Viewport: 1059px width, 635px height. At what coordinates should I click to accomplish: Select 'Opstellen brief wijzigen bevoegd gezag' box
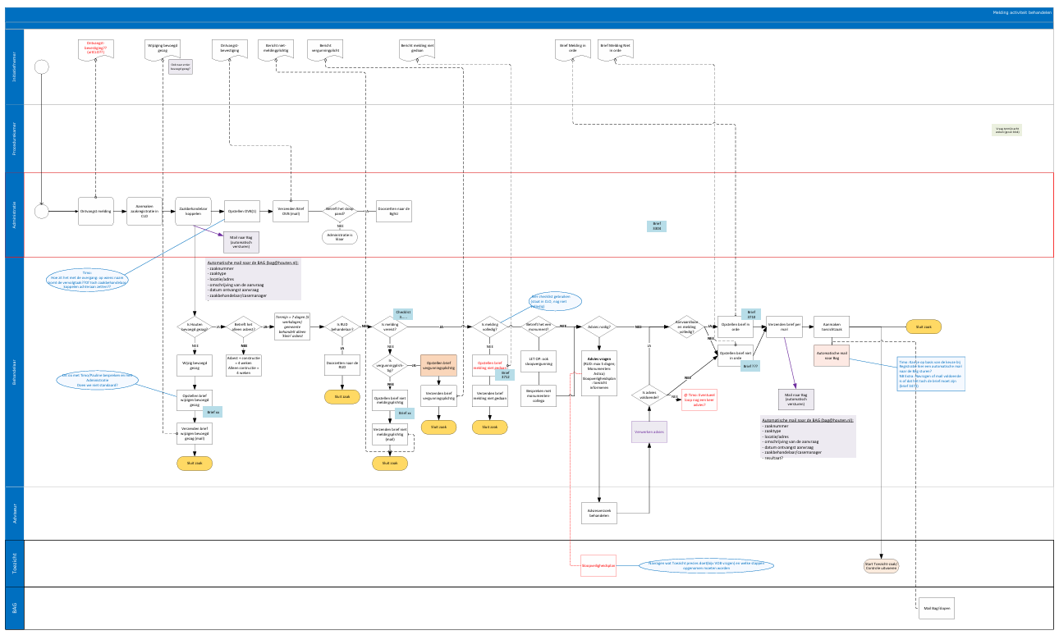[195, 400]
